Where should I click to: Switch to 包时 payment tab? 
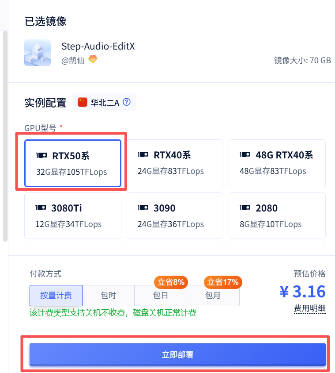pyautogui.click(x=108, y=295)
